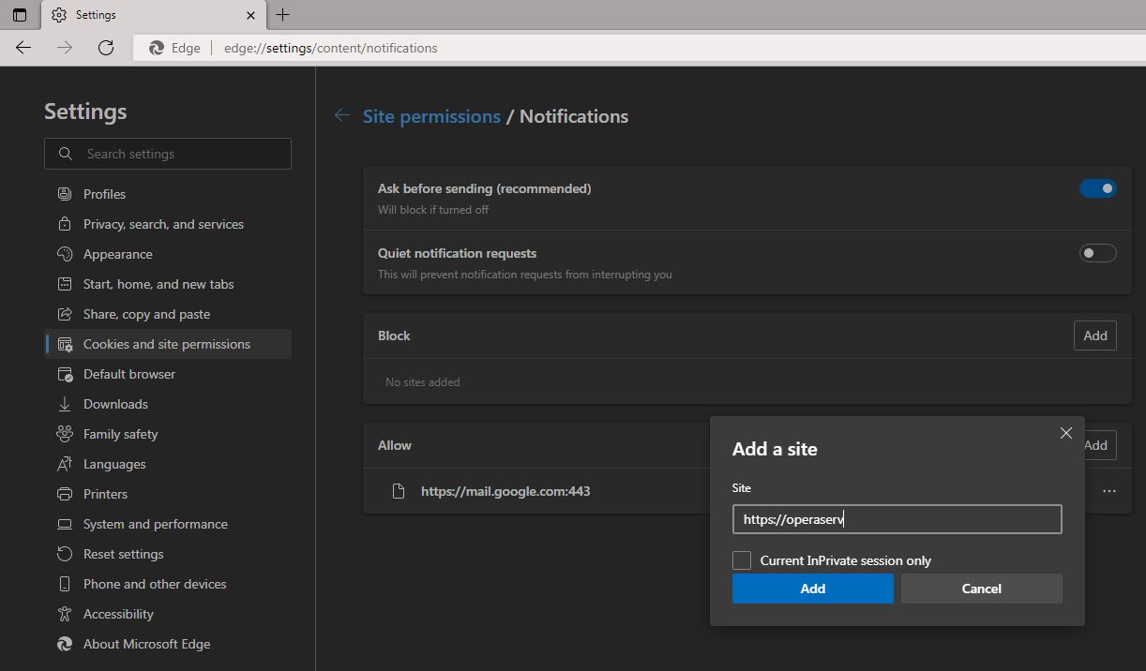Click Add button in Allow section
1146x671 pixels.
point(1100,445)
